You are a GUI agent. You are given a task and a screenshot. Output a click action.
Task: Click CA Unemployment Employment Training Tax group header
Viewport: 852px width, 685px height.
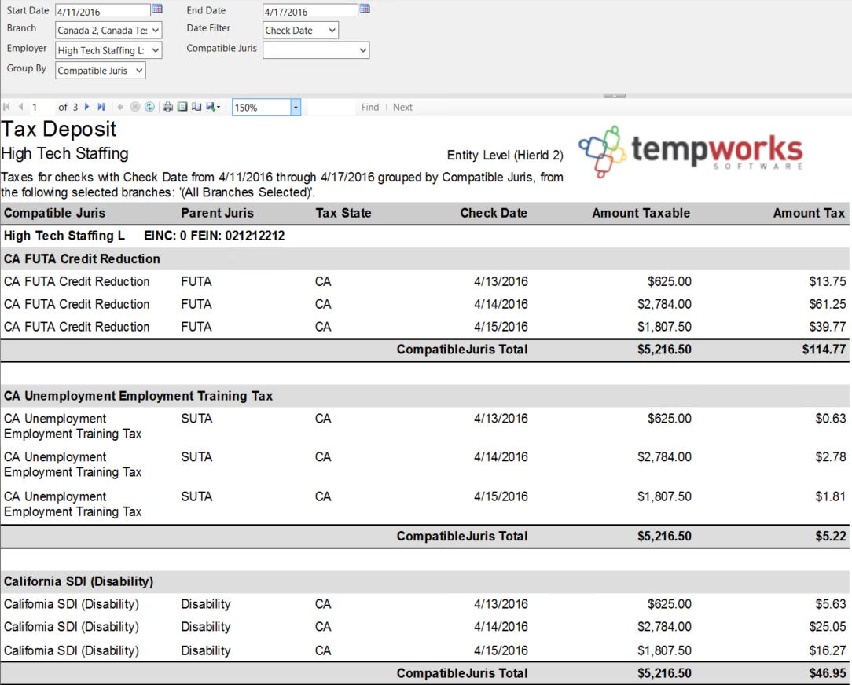pos(138,396)
